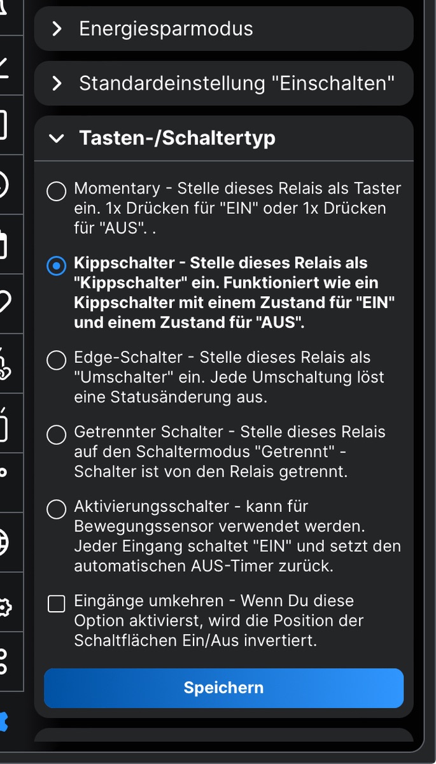The image size is (436, 764).
Task: Open the gear settings sidebar icon
Action: (4, 608)
